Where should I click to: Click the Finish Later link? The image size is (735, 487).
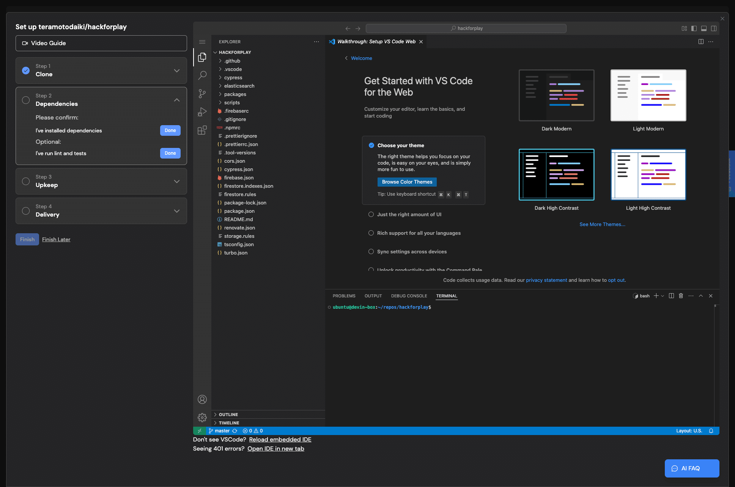[x=56, y=239]
